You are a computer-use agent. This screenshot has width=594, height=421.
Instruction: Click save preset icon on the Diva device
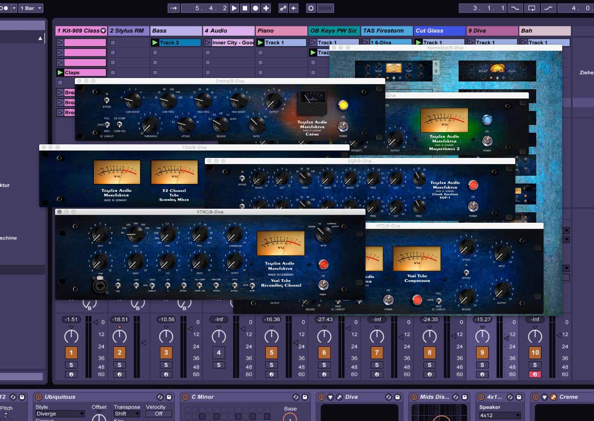[397, 397]
